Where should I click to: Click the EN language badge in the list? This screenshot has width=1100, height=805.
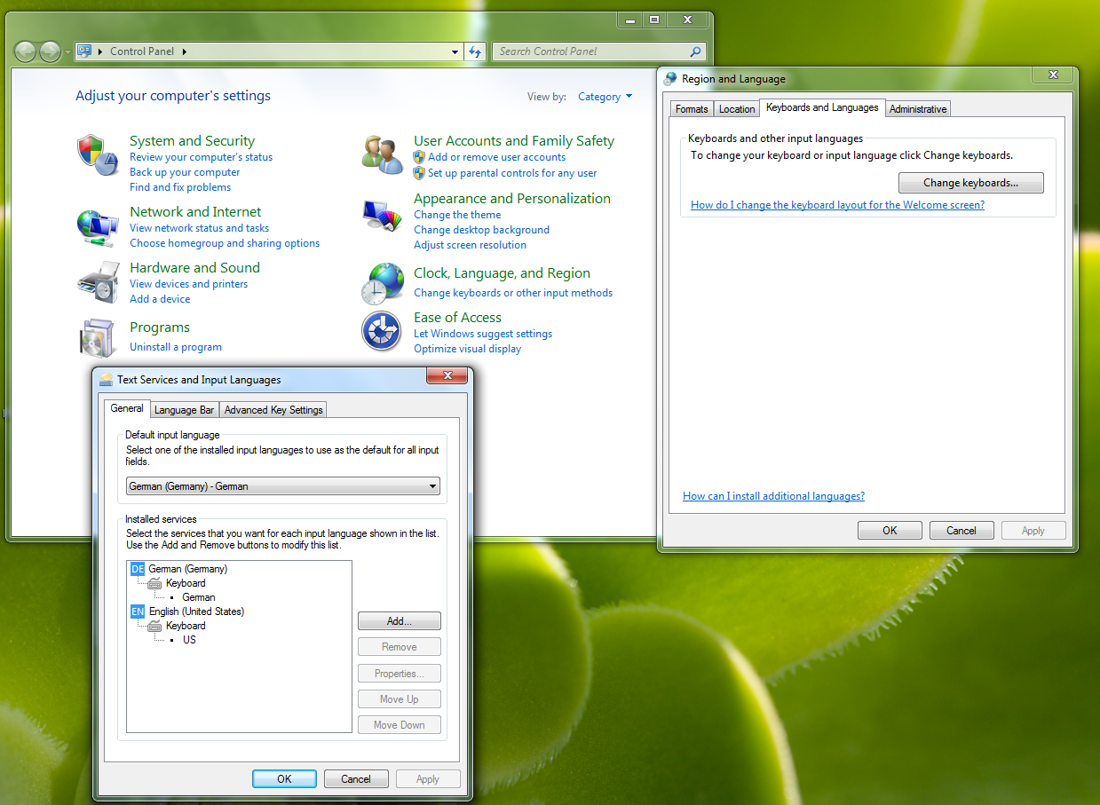[x=138, y=612]
